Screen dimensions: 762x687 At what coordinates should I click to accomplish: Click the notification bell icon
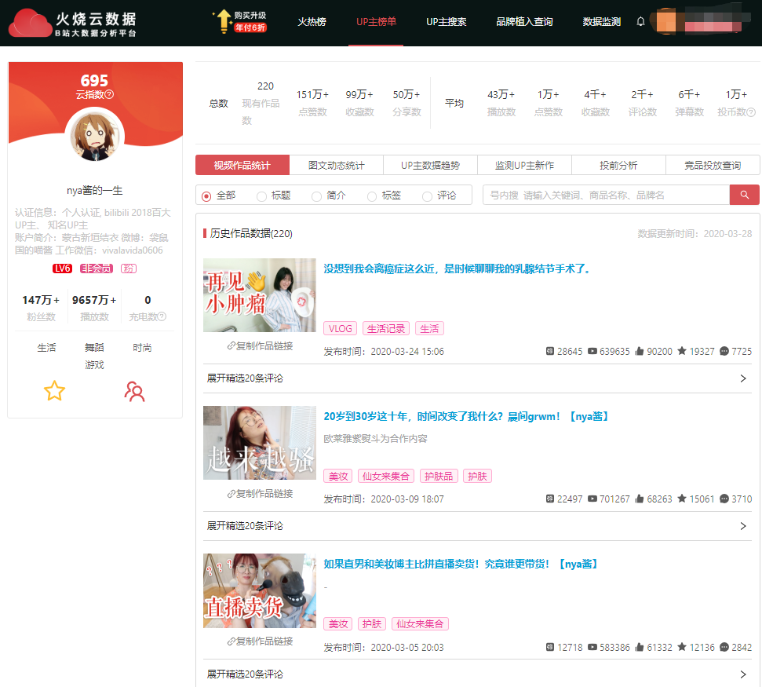tap(640, 22)
